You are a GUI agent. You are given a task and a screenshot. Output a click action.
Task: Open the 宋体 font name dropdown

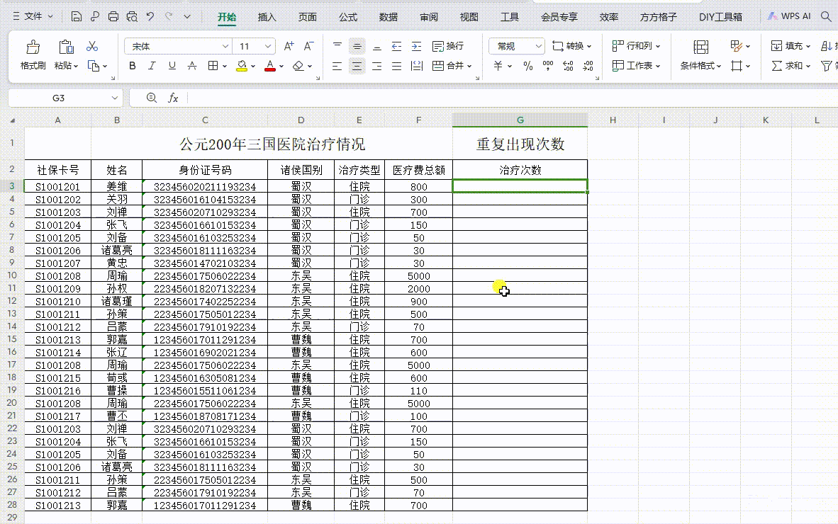225,47
